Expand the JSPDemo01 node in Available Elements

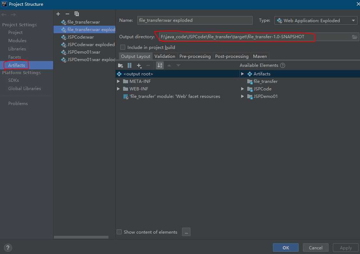(242, 96)
